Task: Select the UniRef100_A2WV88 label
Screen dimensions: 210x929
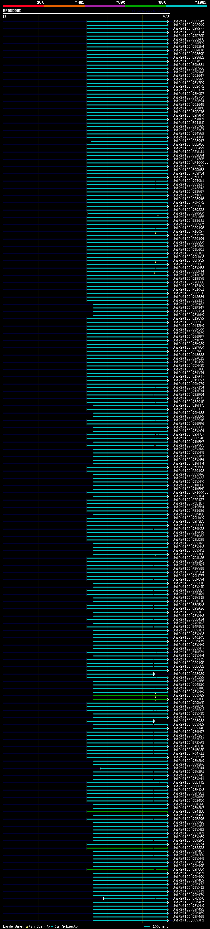Action: click(188, 569)
